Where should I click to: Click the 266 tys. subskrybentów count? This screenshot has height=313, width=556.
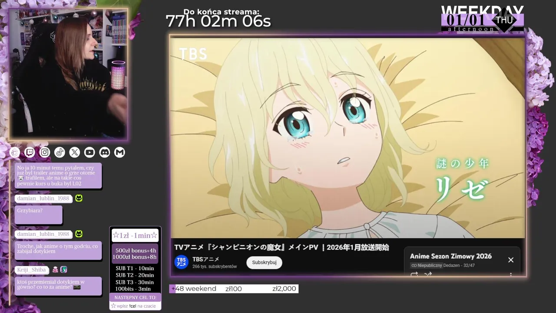coord(215,266)
